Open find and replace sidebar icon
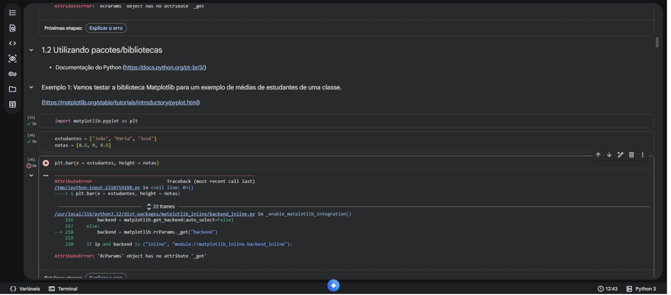This screenshot has height=295, width=671. [13, 28]
